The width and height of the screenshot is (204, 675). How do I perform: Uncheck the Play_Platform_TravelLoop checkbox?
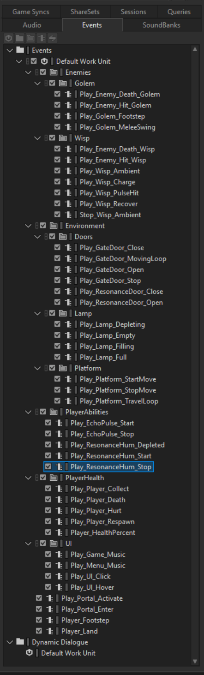tap(57, 401)
